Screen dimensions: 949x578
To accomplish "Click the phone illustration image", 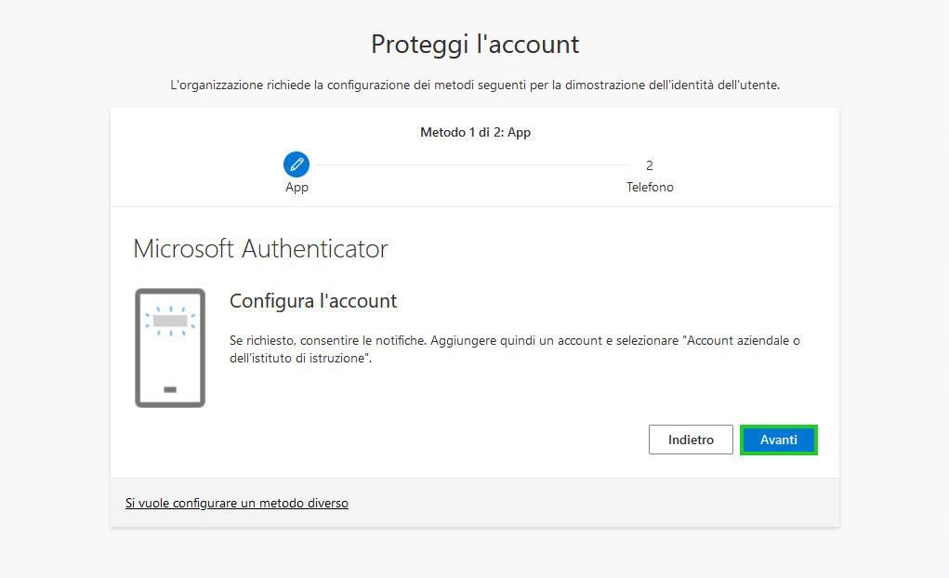I will tap(170, 348).
